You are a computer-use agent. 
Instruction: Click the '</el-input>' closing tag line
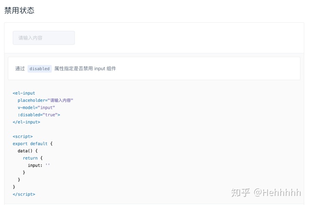27,122
